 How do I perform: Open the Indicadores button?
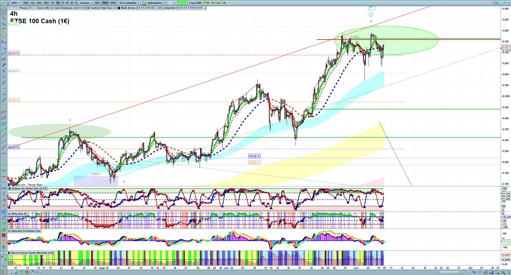(152, 3)
